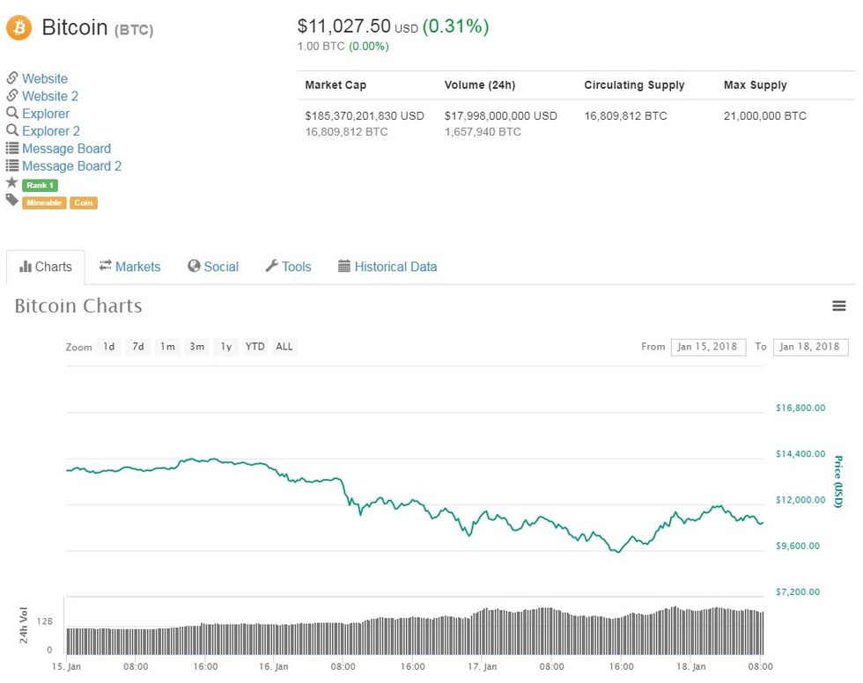This screenshot has height=683, width=863.
Task: Click the chain icon beside Website
Action: (11, 78)
